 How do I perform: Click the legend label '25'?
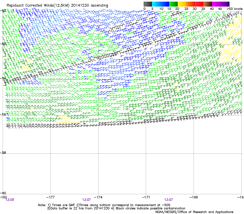point(186,9)
